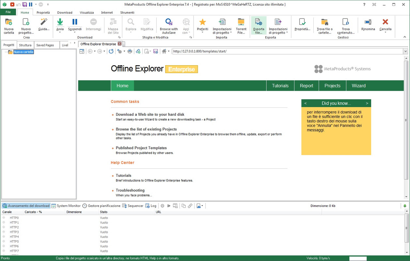Viewport: 410px width, 261px height.
Task: Open the Visualizza ribbon tab
Action: tap(87, 12)
